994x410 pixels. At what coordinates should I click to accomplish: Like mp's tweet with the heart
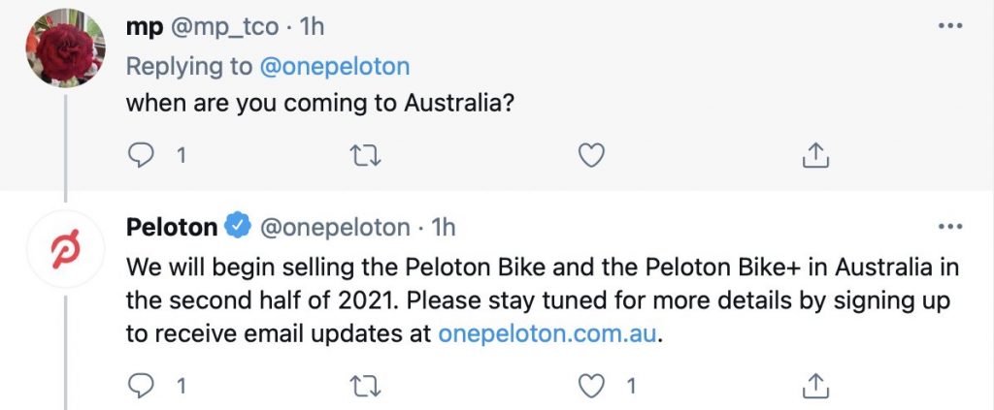(590, 154)
